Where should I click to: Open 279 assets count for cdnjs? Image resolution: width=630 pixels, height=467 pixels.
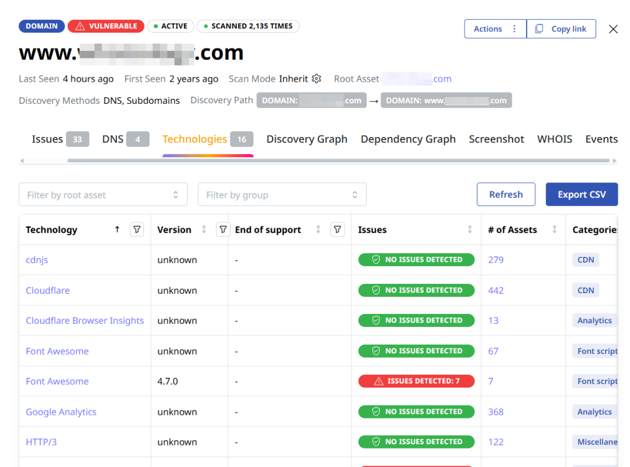[495, 260]
